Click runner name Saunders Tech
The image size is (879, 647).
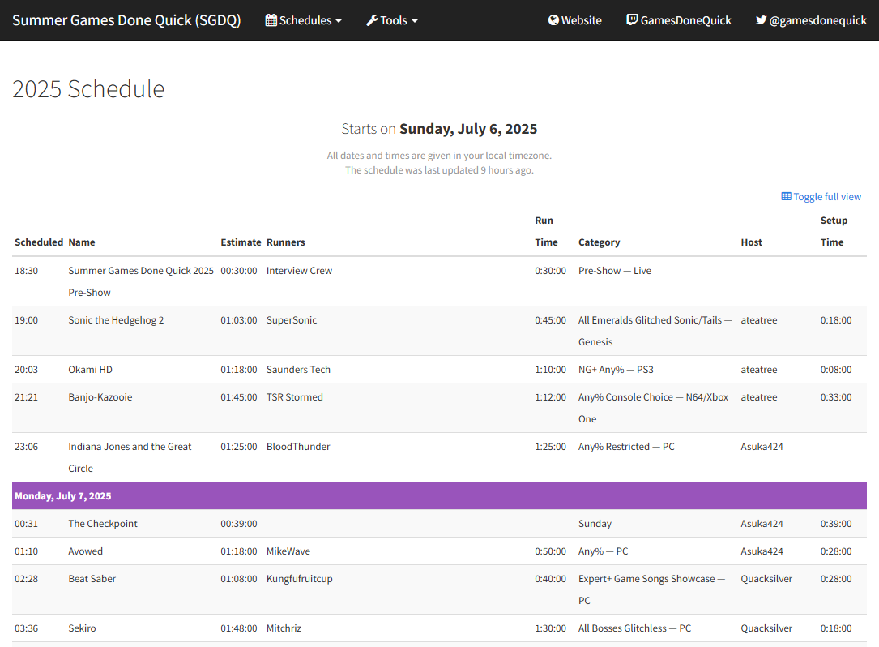[298, 369]
